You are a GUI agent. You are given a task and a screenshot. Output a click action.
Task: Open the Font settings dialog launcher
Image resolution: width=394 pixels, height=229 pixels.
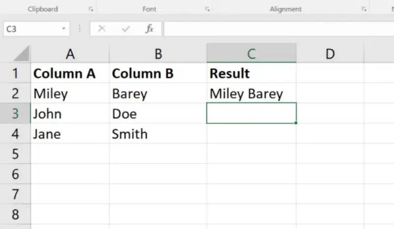207,9
